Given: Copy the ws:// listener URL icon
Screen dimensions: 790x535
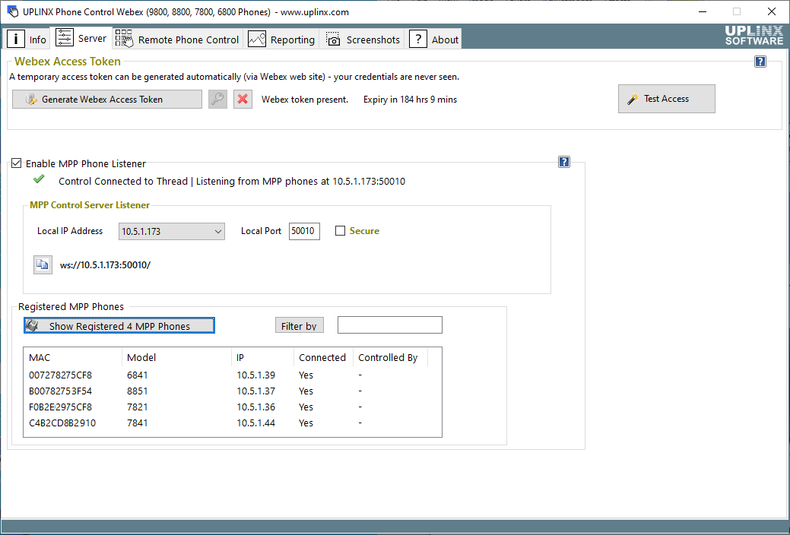Looking at the screenshot, I should [43, 264].
